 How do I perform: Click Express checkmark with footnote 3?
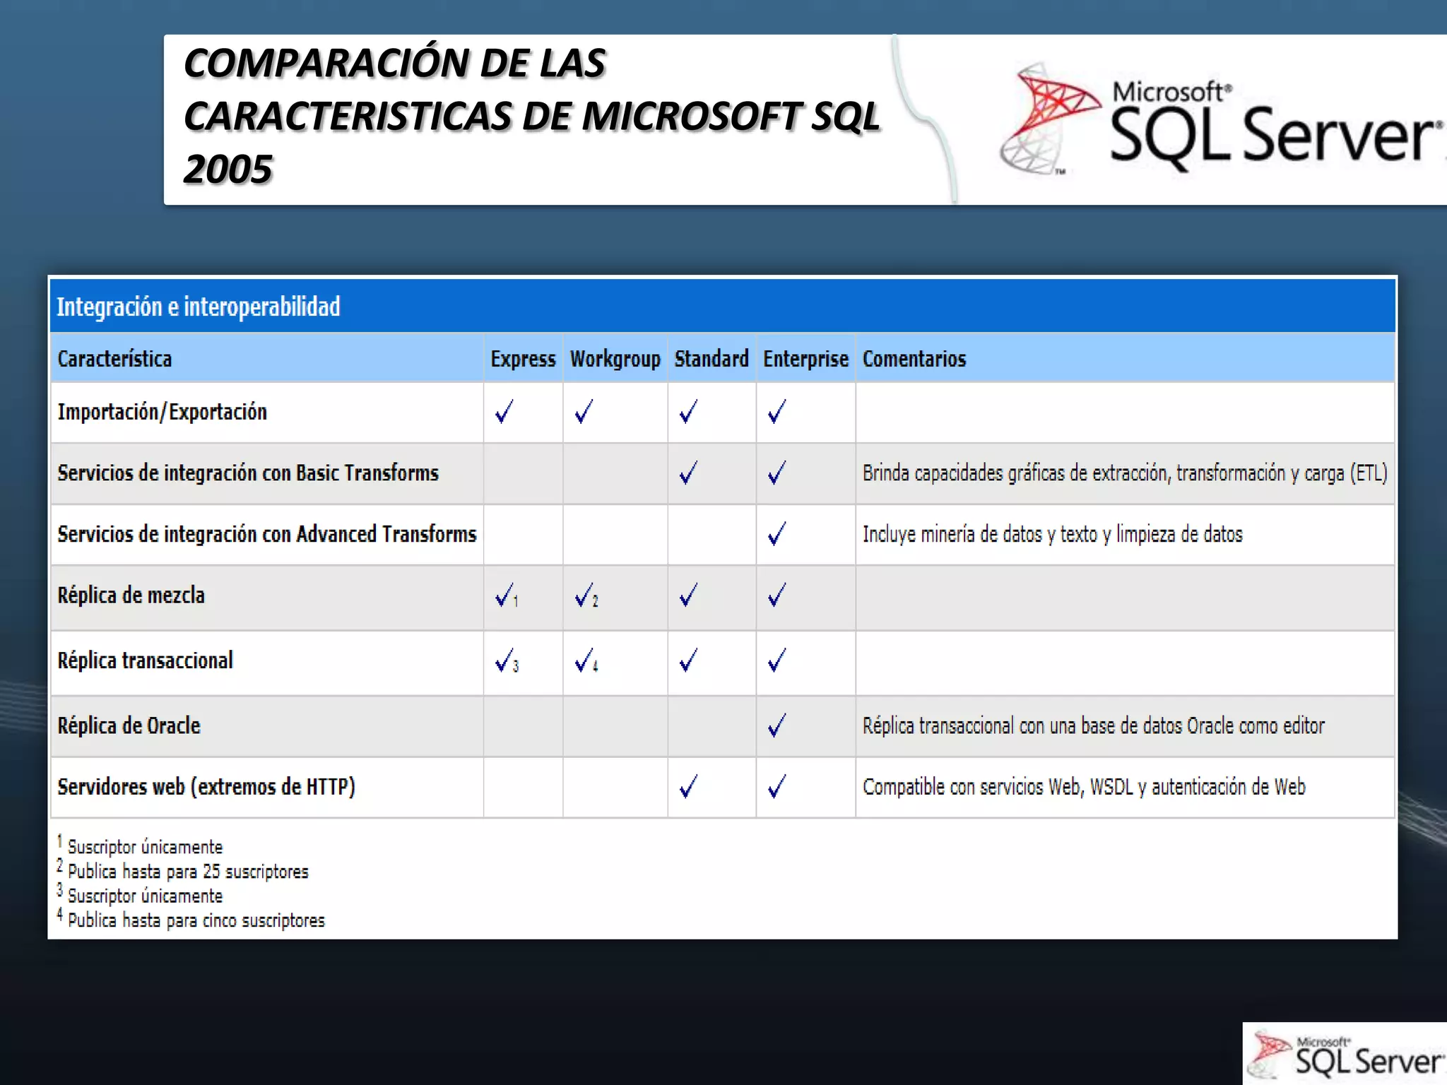(506, 661)
